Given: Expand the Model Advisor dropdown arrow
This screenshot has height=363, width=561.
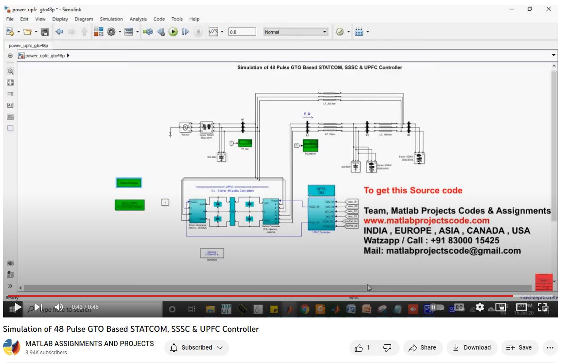Looking at the screenshot, I should pyautogui.click(x=348, y=32).
